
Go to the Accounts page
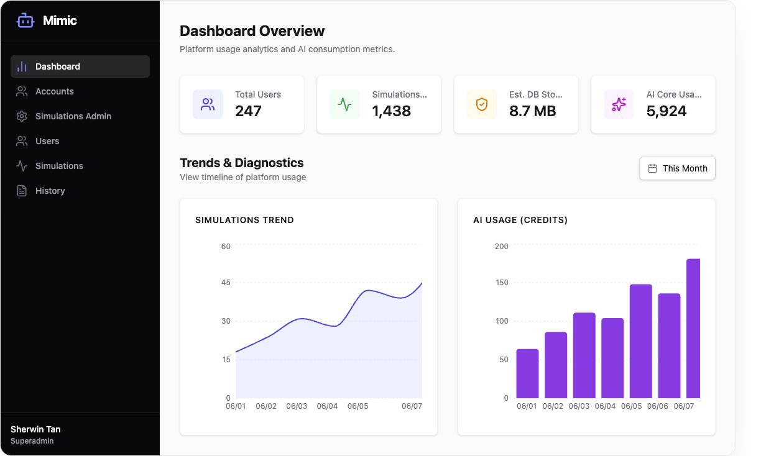(80, 91)
